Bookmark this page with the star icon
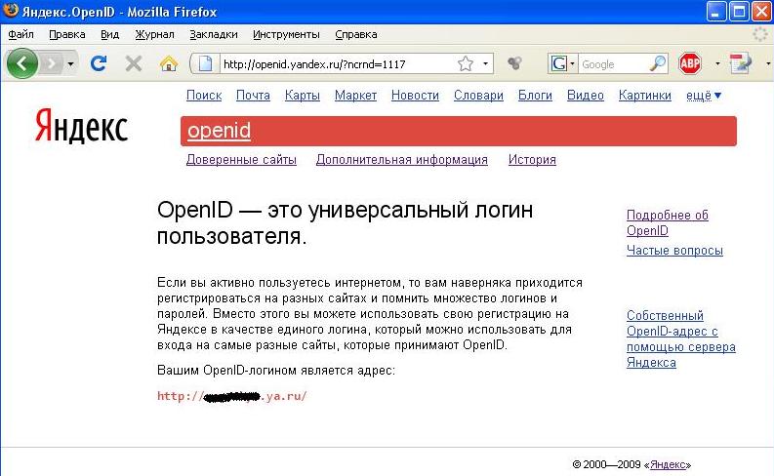 point(465,63)
